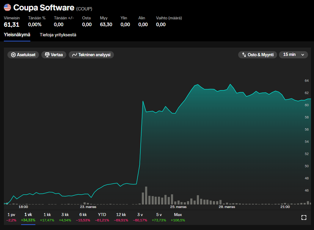The width and height of the screenshot is (314, 230).
Task: Click the US flag icon beside Coupa Software
Action: pos(7,7)
